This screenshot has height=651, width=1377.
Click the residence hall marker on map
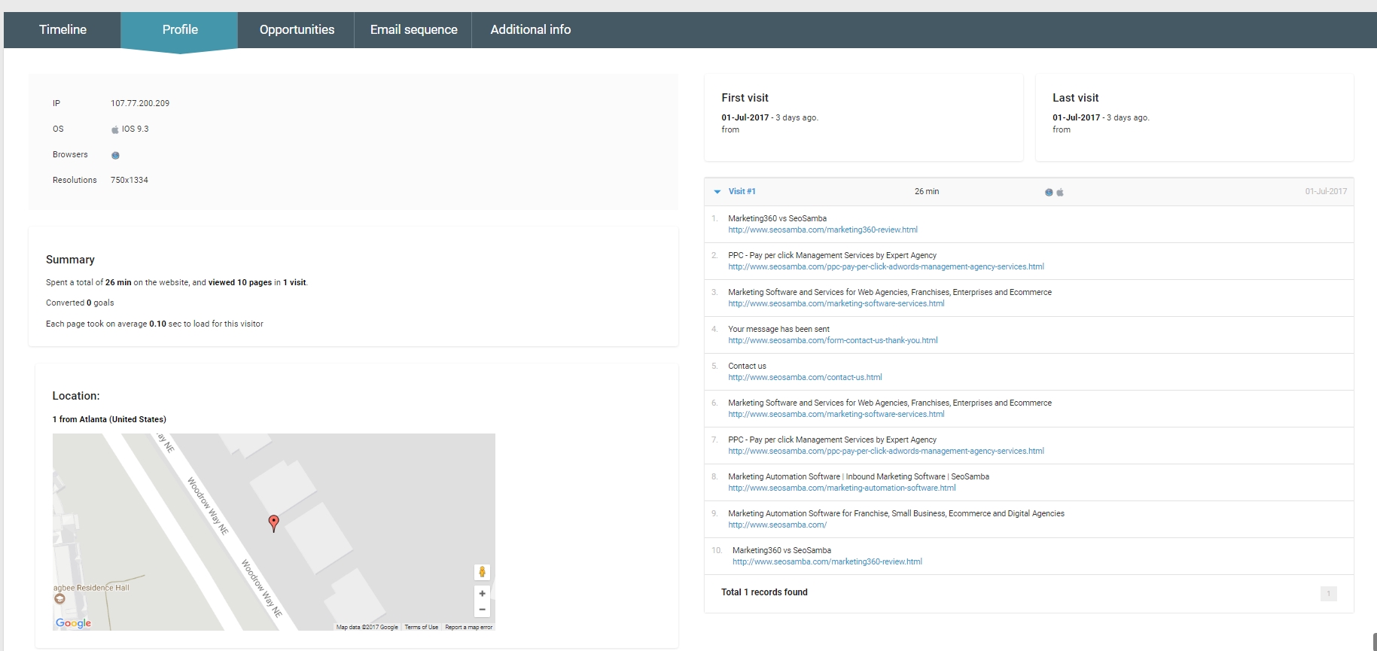click(59, 599)
